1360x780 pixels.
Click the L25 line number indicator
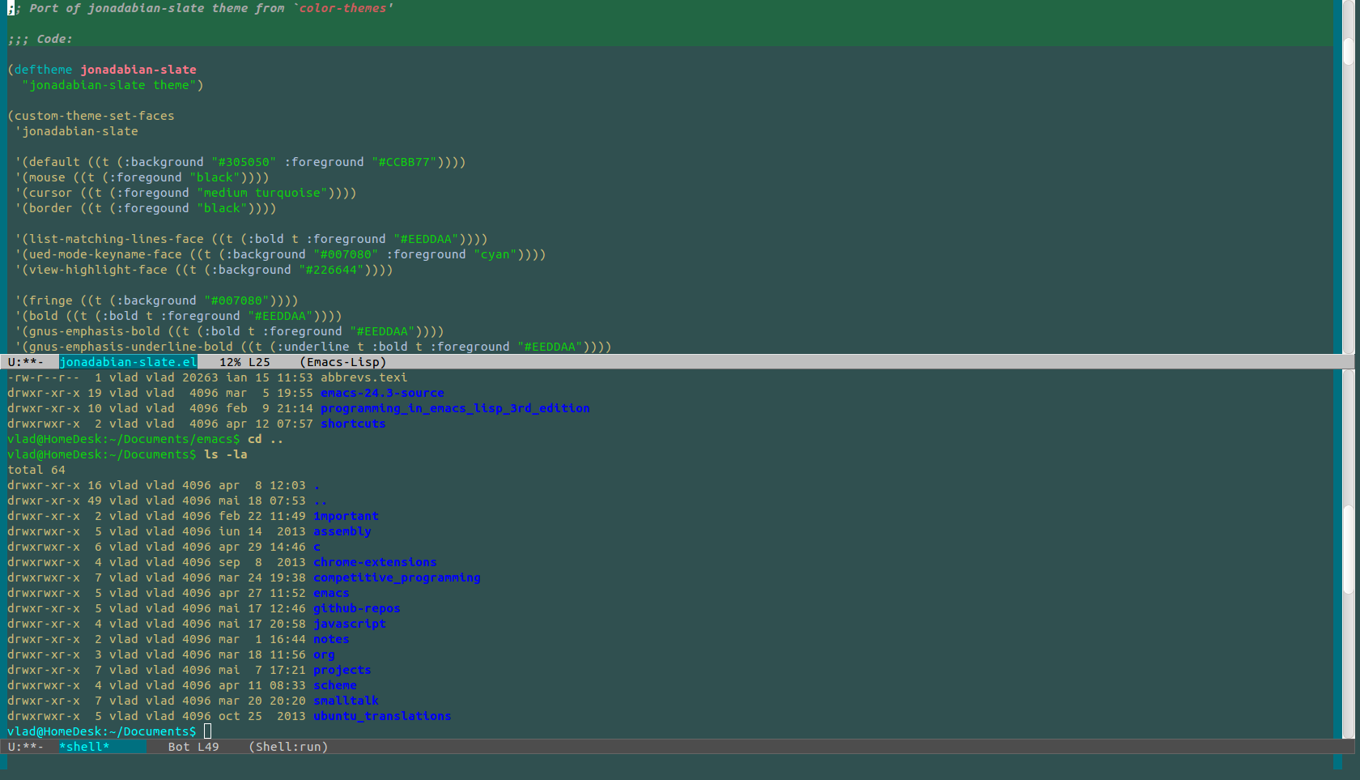[x=259, y=362]
